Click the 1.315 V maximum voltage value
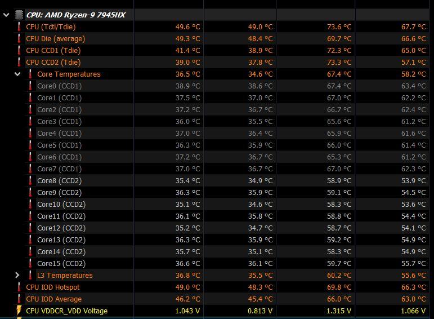 point(339,311)
